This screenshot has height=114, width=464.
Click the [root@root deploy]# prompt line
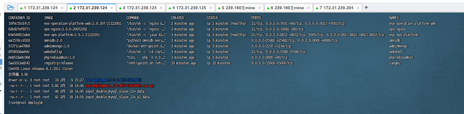click(x=26, y=102)
